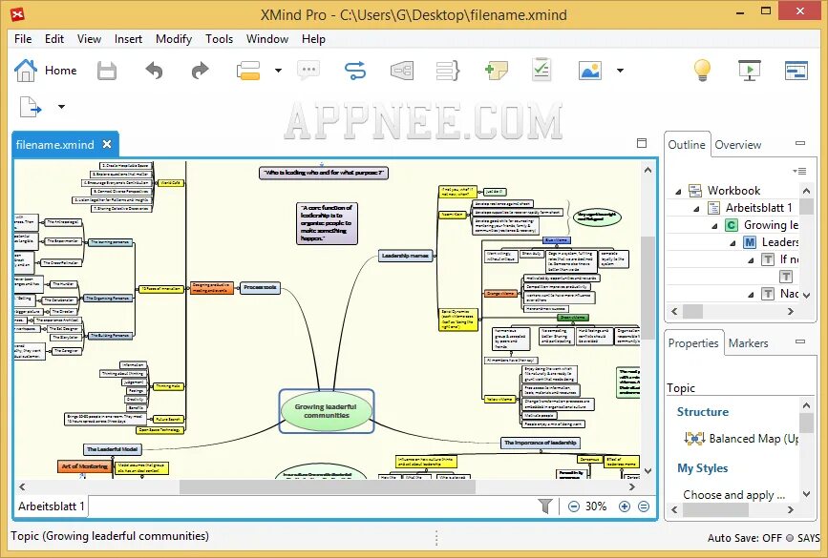Insert an image into the topic
Viewport: 828px width, 558px height.
point(590,71)
